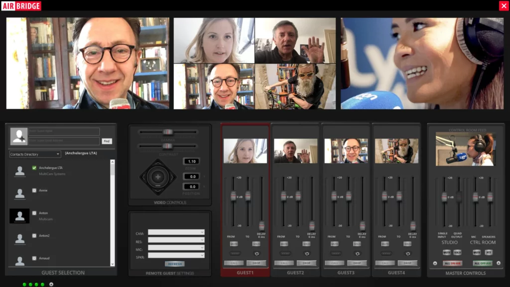This screenshot has width=510, height=287.
Task: Expand the CAM source dropdown
Action: [x=176, y=232]
